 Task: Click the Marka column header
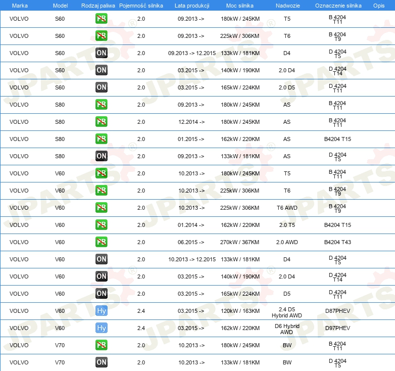pyautogui.click(x=20, y=5)
